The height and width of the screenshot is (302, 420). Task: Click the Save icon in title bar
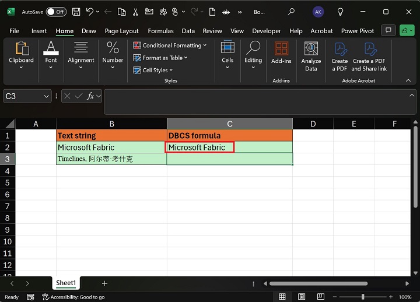(77, 12)
